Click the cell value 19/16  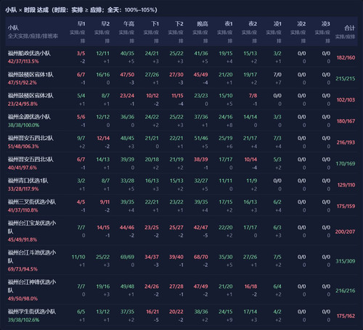click(x=103, y=286)
